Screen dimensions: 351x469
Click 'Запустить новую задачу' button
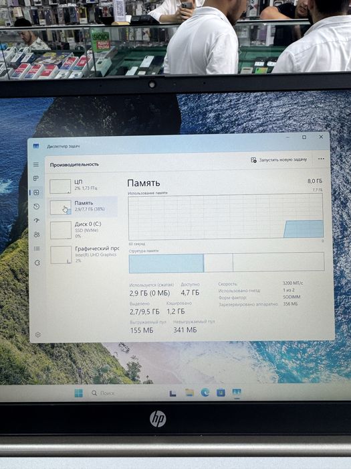[x=279, y=159]
